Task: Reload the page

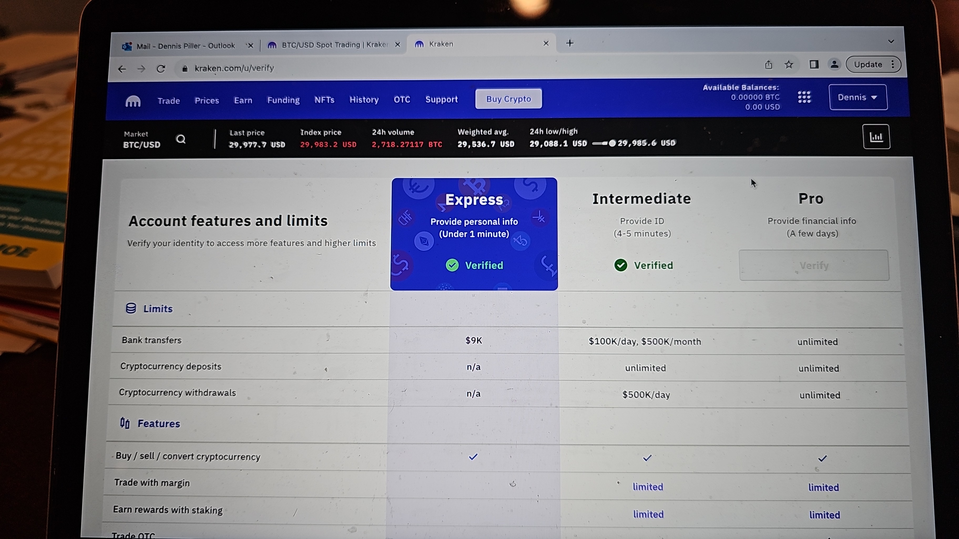Action: tap(161, 69)
